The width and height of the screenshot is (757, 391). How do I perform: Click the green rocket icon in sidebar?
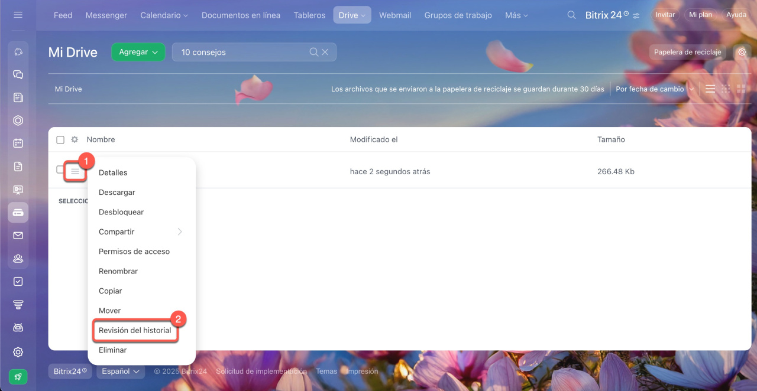point(18,376)
